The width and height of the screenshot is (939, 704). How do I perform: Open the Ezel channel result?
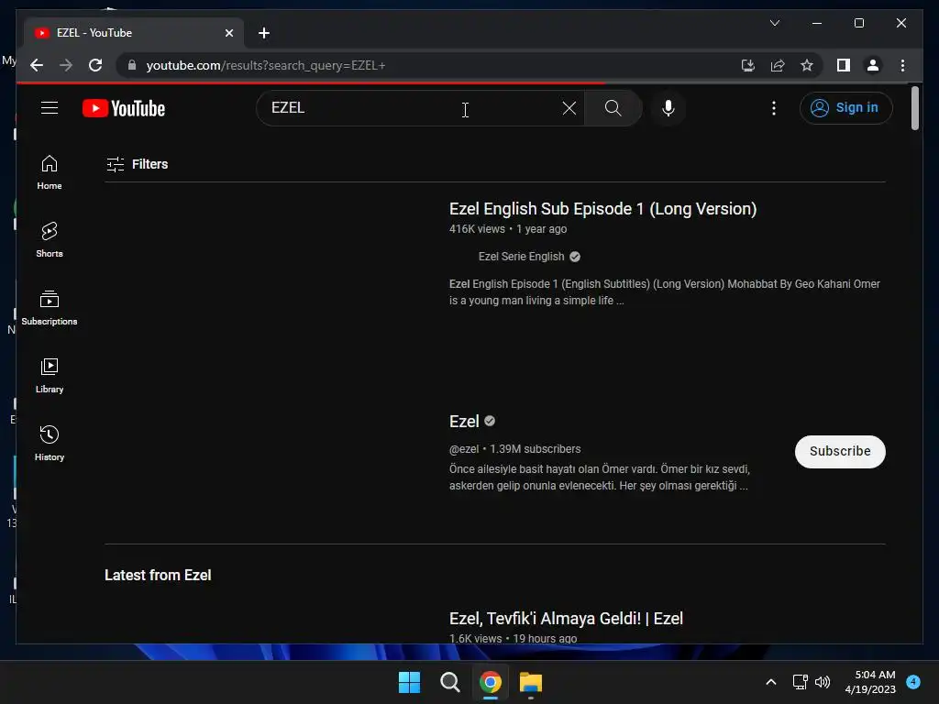coord(464,422)
